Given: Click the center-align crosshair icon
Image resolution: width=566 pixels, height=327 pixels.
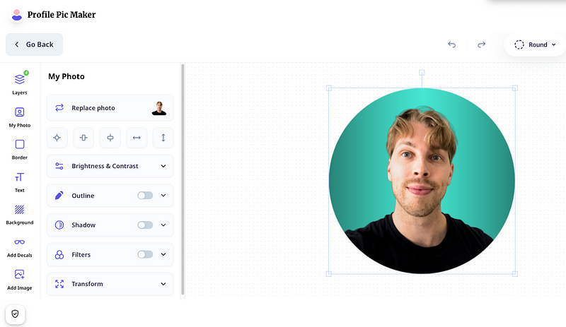Looking at the screenshot, I should point(57,138).
